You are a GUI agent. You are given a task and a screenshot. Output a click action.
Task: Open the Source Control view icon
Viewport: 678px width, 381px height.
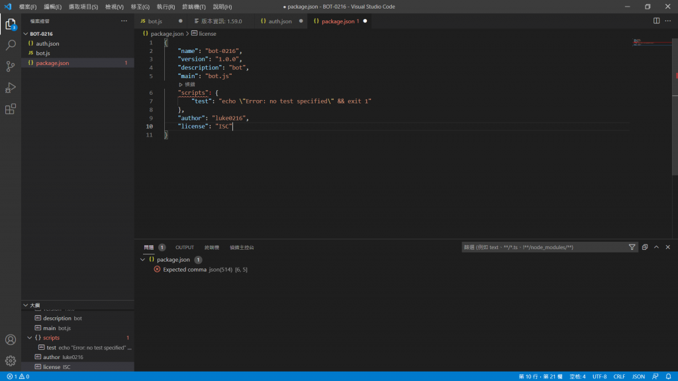click(11, 66)
